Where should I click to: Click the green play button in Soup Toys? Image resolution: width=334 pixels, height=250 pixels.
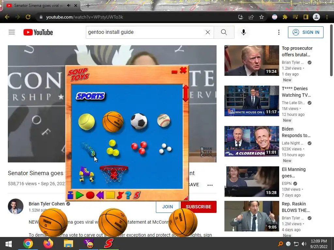pyautogui.click(x=80, y=195)
